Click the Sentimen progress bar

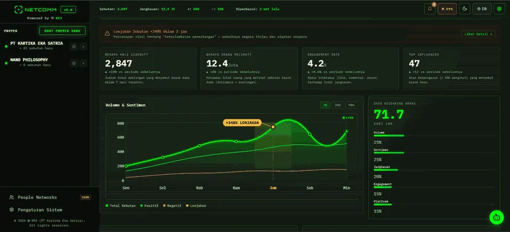[433, 153]
